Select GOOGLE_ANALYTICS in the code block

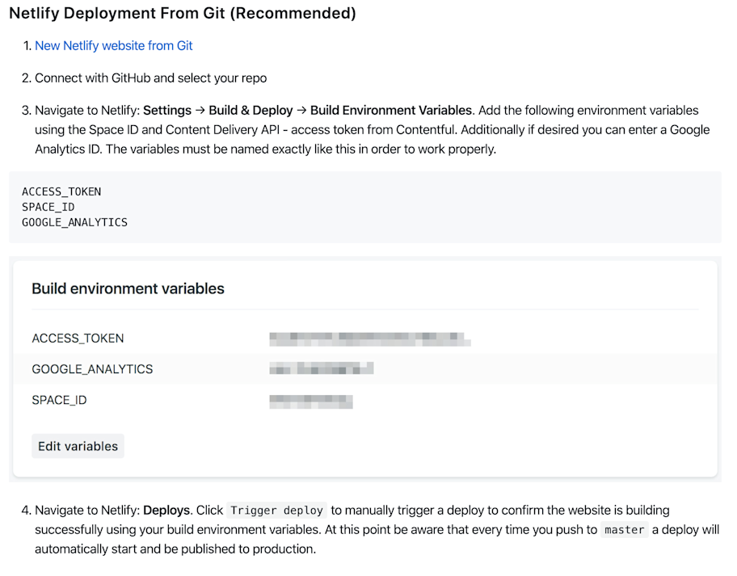coord(74,221)
